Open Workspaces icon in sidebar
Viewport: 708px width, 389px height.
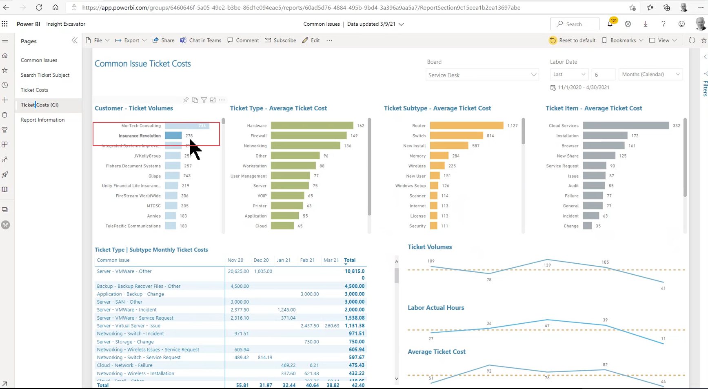[x=5, y=210]
